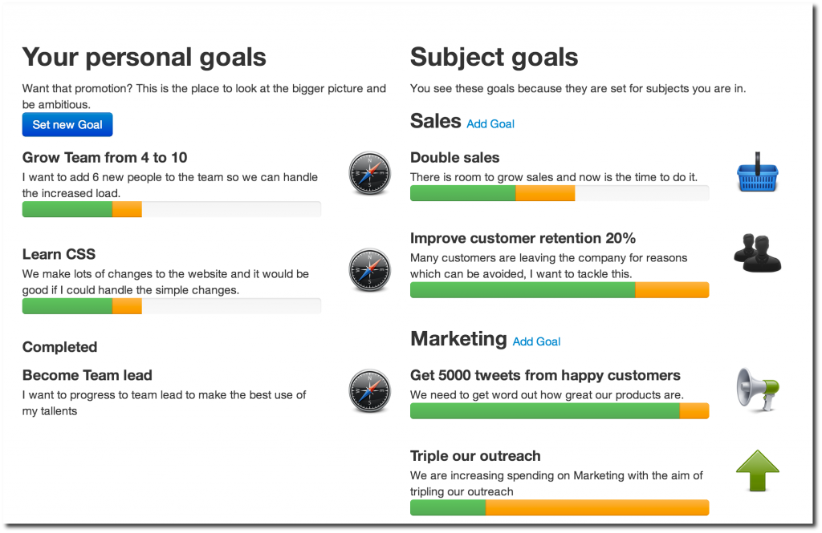
Task: Open Improve customer retention 20% goal
Action: 523,238
